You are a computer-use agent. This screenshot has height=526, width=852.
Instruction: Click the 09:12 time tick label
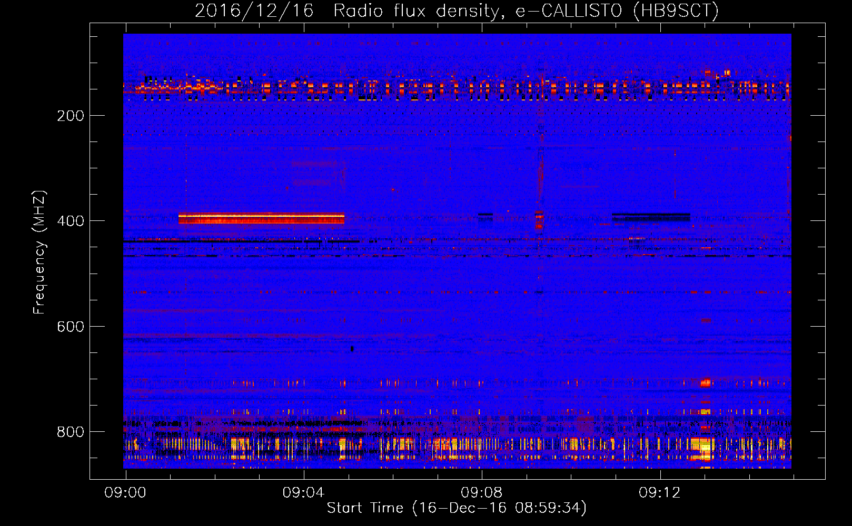[659, 493]
